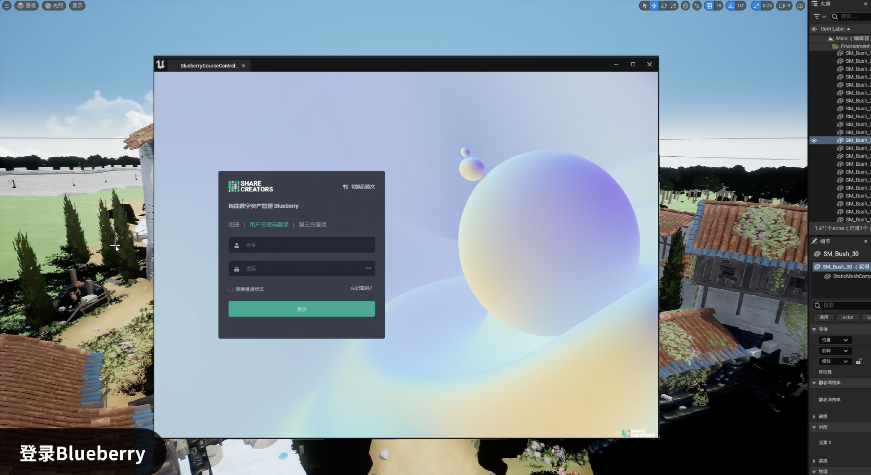
Task: Open camera speed setting showing 4
Action: click(x=784, y=5)
